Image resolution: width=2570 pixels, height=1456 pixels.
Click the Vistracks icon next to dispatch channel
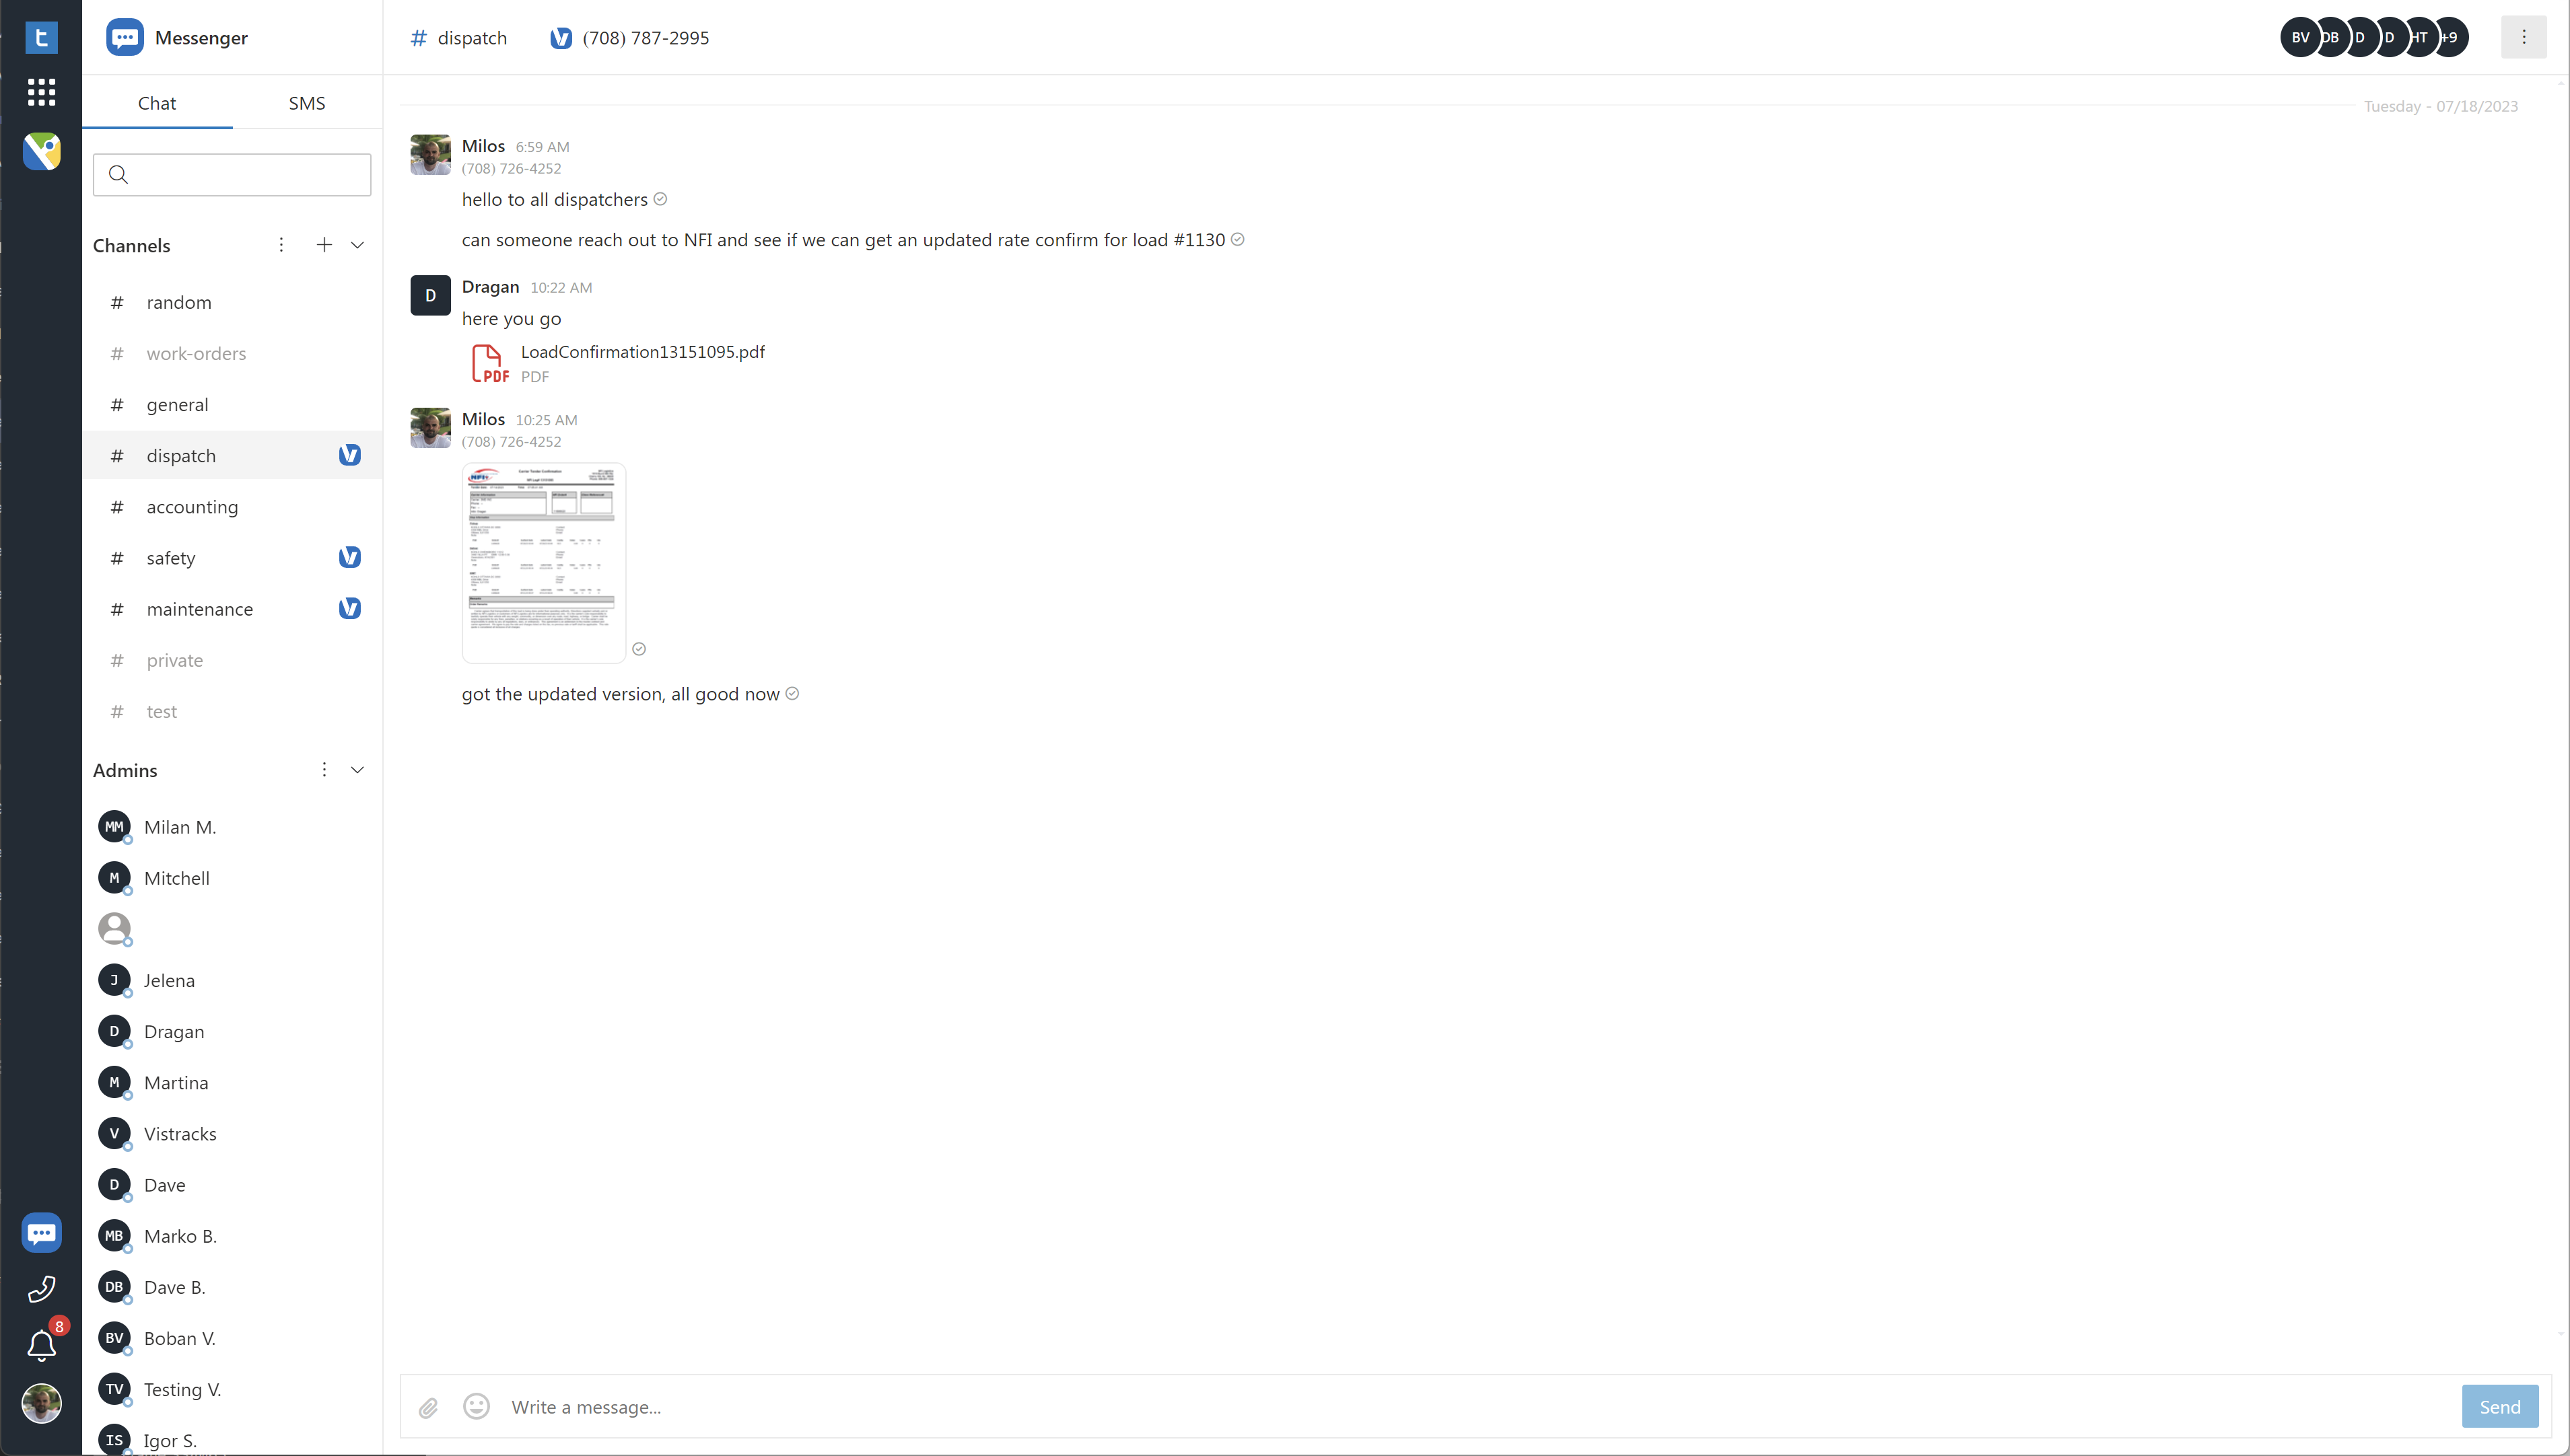(x=349, y=456)
